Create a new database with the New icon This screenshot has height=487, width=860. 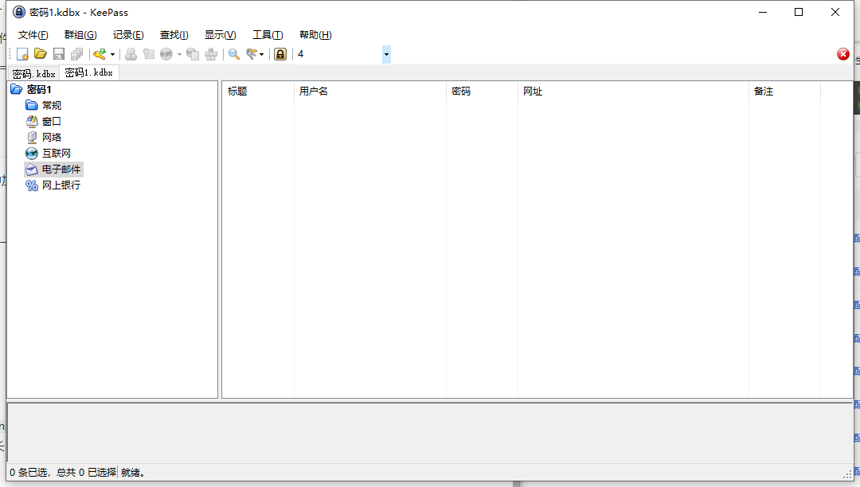(22, 53)
